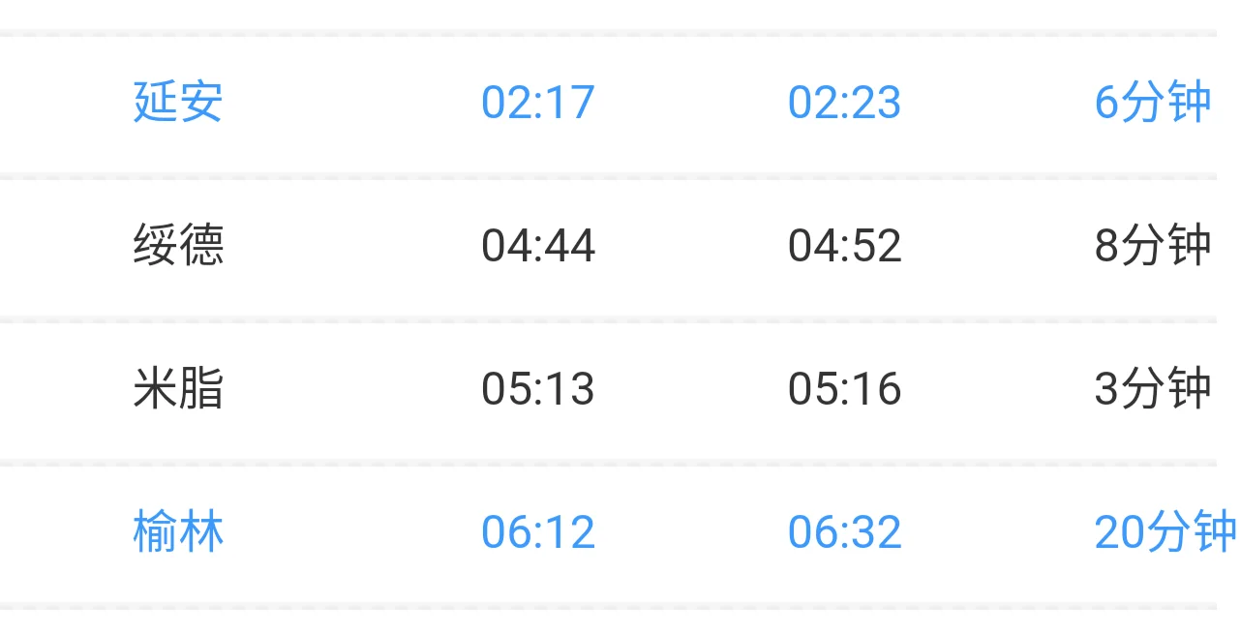Tap the 20分钟 stop duration

pyautogui.click(x=1165, y=532)
